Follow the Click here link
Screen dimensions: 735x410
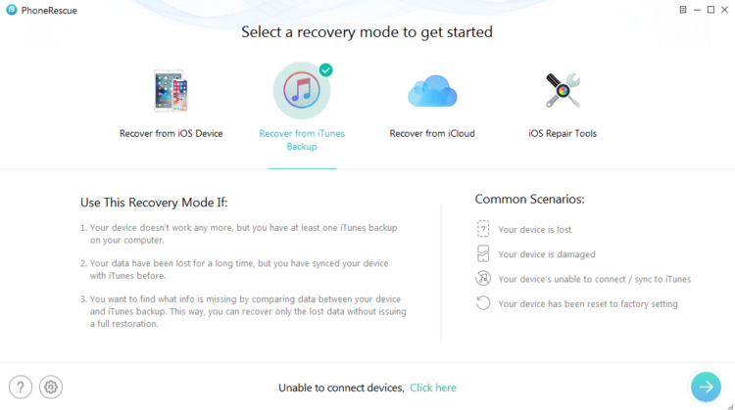433,387
